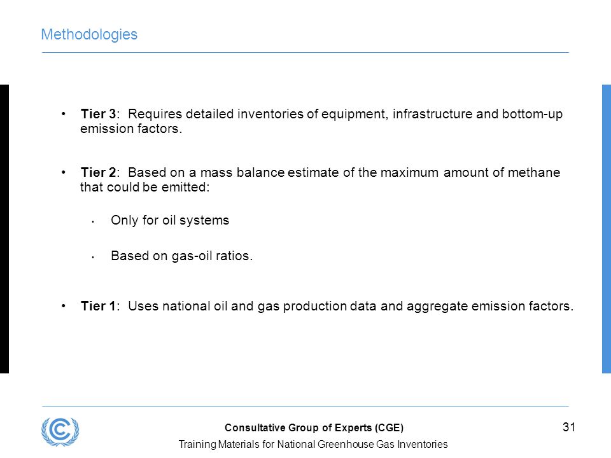Click the Consultative Group of Experts (CGE) text
Image resolution: width=611 pixels, height=458 pixels.
point(314,427)
